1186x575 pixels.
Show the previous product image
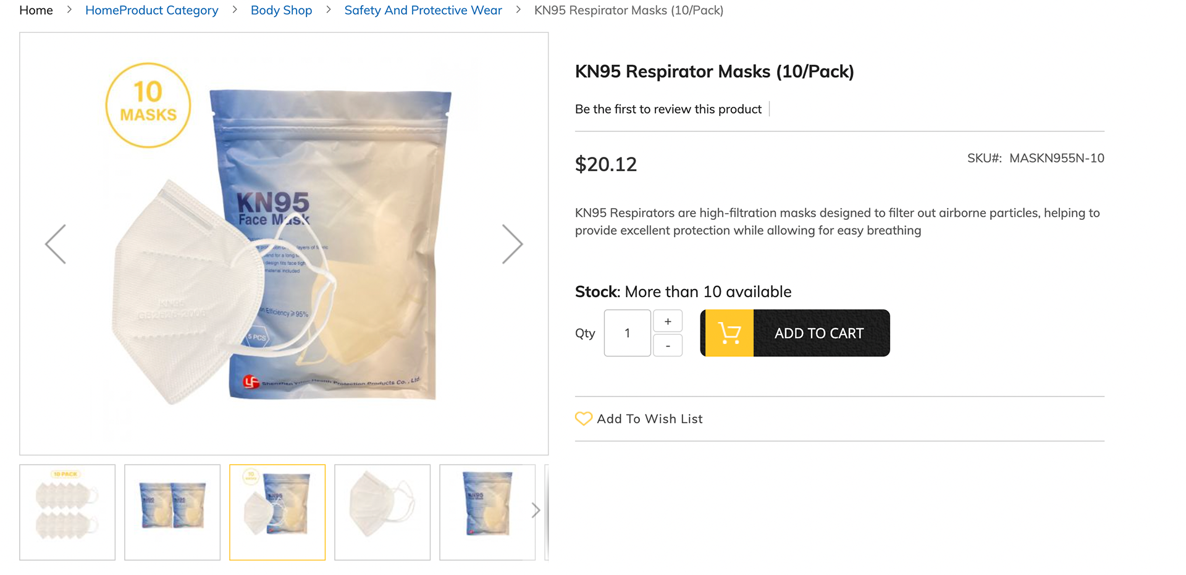pyautogui.click(x=56, y=244)
